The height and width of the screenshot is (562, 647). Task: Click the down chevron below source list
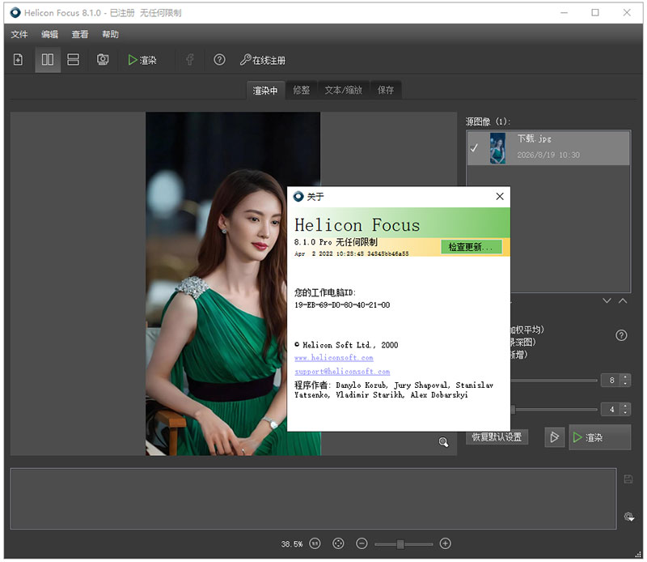607,300
